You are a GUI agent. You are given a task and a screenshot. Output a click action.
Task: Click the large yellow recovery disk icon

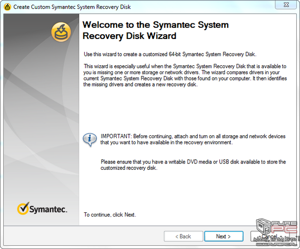click(61, 32)
